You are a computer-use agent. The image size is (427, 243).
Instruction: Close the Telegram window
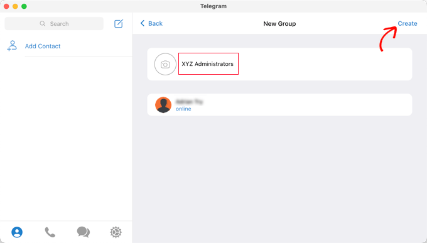point(6,6)
